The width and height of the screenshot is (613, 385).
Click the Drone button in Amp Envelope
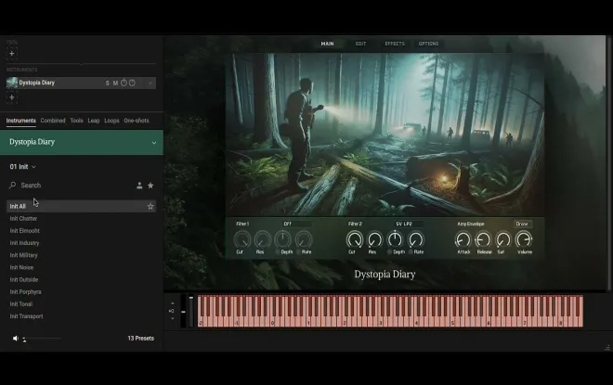tap(522, 224)
